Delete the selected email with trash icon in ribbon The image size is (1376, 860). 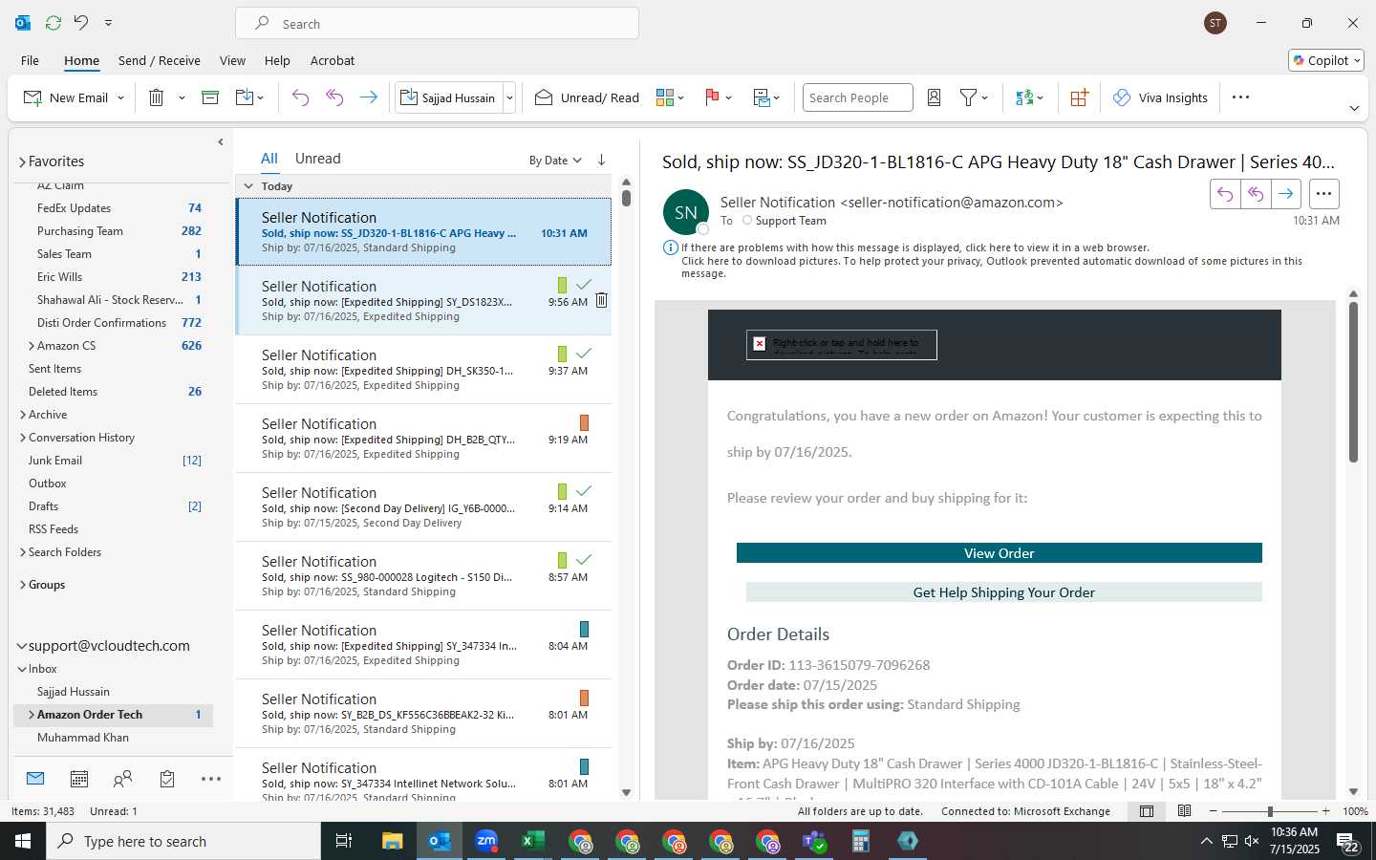coord(157,97)
